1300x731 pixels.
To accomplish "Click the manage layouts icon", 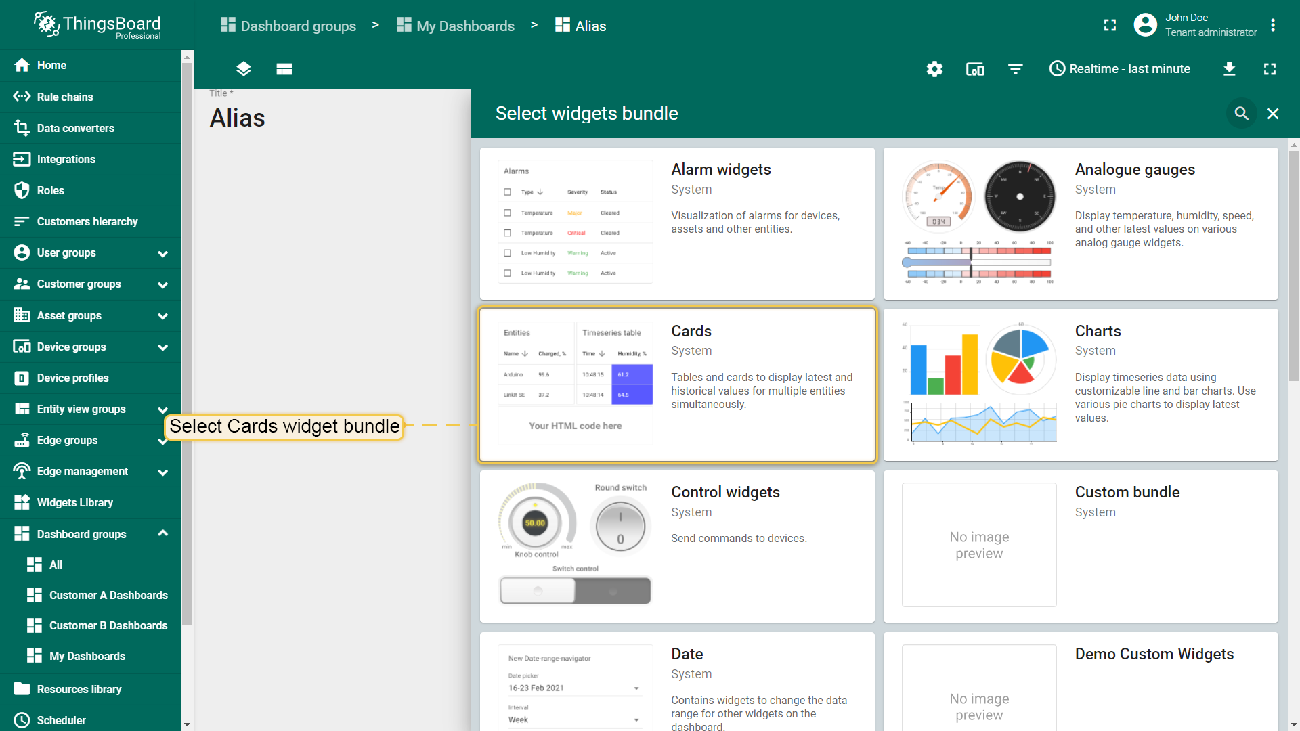I will (284, 69).
